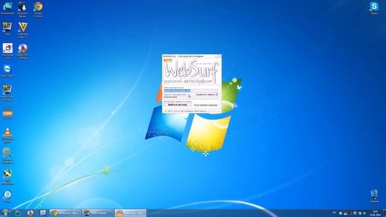Close the WebSurf login window
Viewport: 386px width, 217px height.
pyautogui.click(x=220, y=56)
